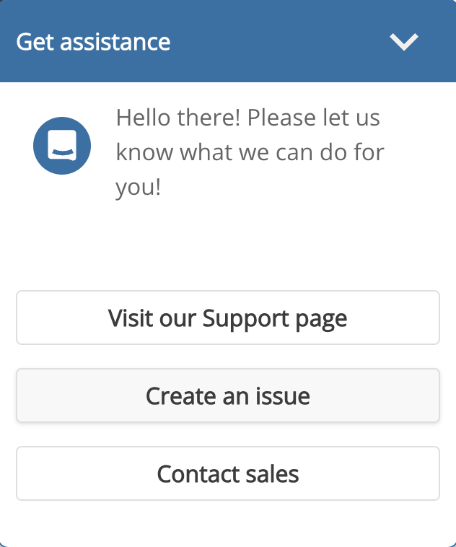This screenshot has width=456, height=547.
Task: Click the first option button below the greeting
Action: [228, 318]
